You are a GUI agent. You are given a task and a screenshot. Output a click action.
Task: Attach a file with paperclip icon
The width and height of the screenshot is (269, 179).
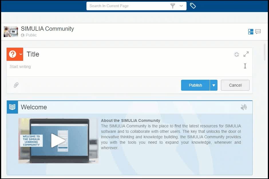tap(16, 85)
